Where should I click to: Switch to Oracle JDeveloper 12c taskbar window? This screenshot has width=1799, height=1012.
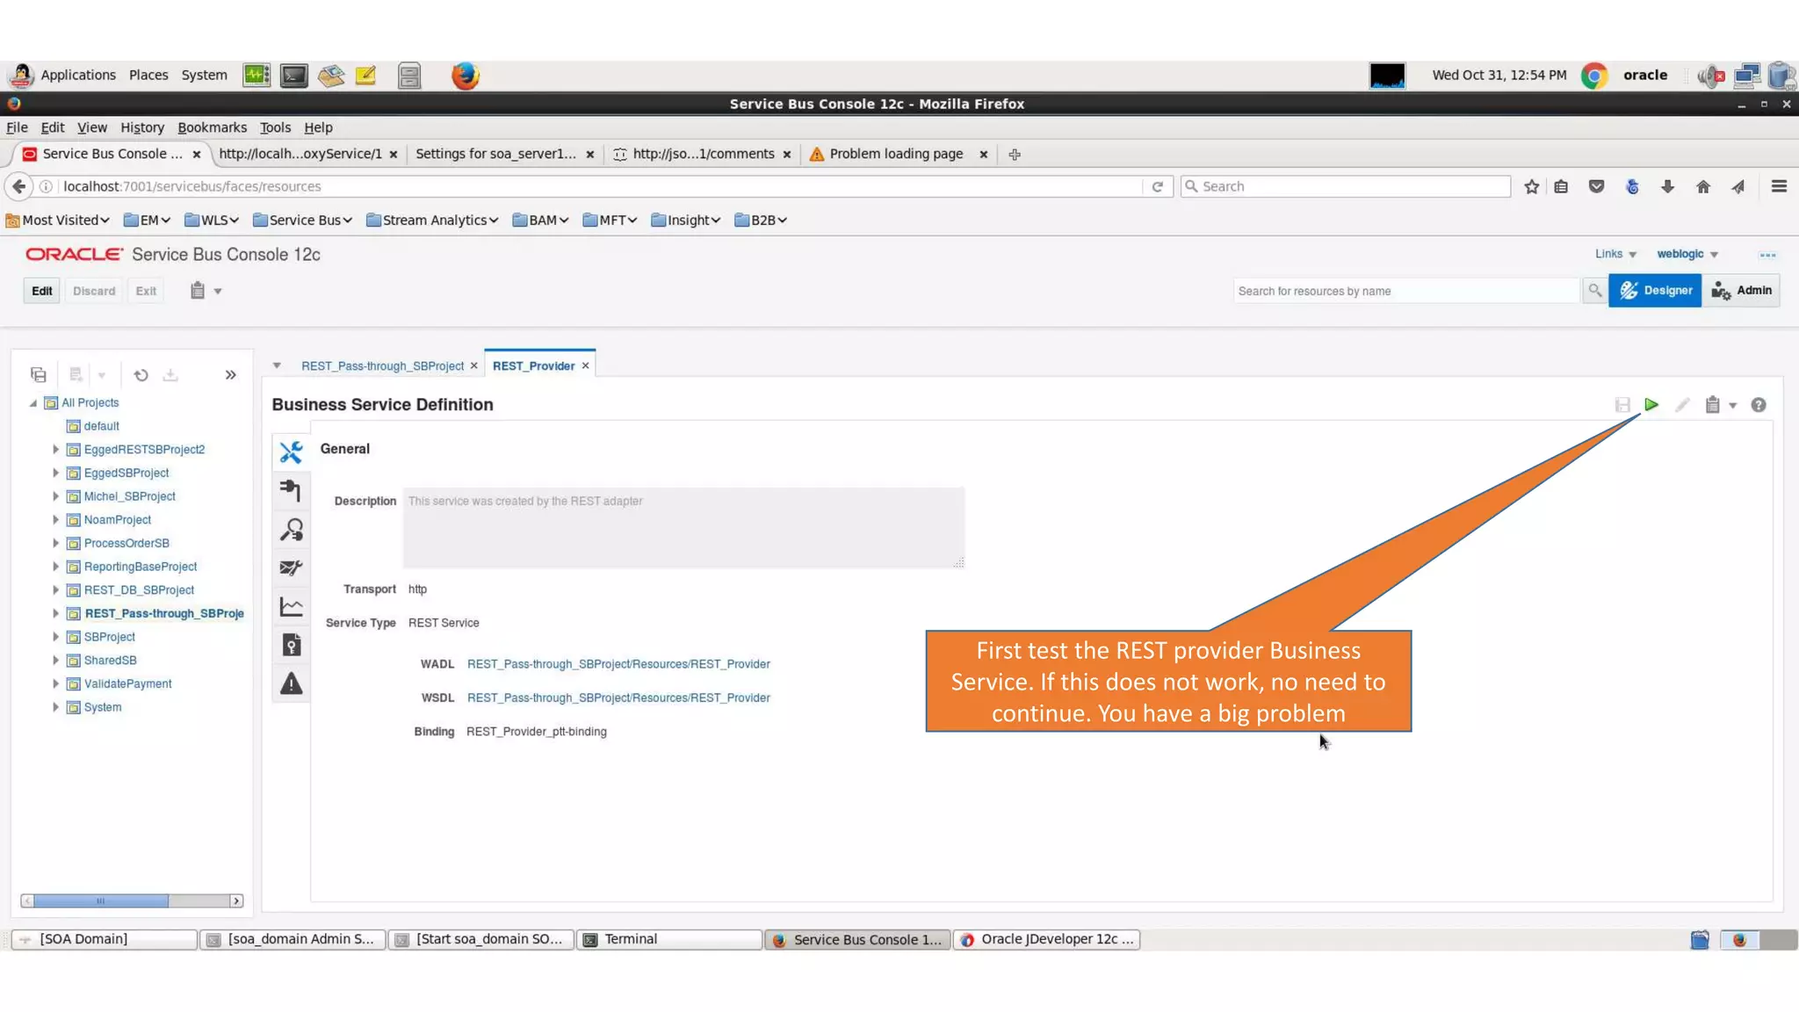[1047, 939]
